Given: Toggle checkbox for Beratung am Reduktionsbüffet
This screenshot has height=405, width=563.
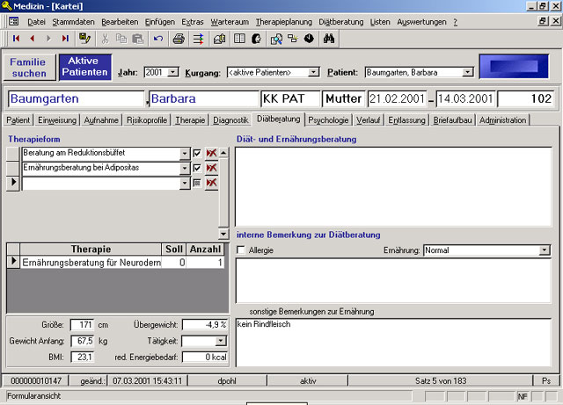Looking at the screenshot, I should coord(197,154).
